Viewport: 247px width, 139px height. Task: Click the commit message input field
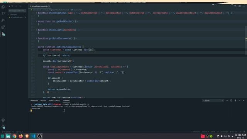pyautogui.click(x=17, y=11)
